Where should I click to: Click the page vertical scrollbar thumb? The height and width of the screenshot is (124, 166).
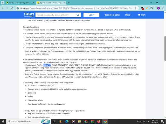click(165, 48)
